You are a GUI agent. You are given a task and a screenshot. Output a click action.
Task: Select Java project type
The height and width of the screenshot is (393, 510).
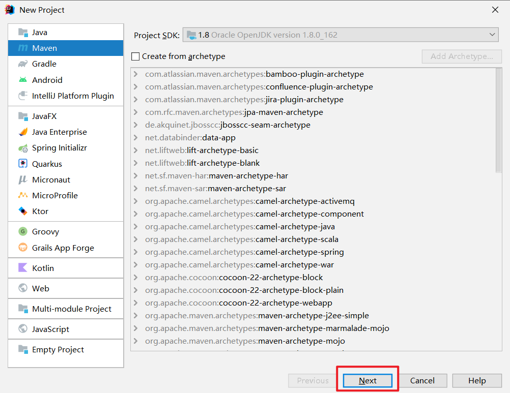click(66, 33)
